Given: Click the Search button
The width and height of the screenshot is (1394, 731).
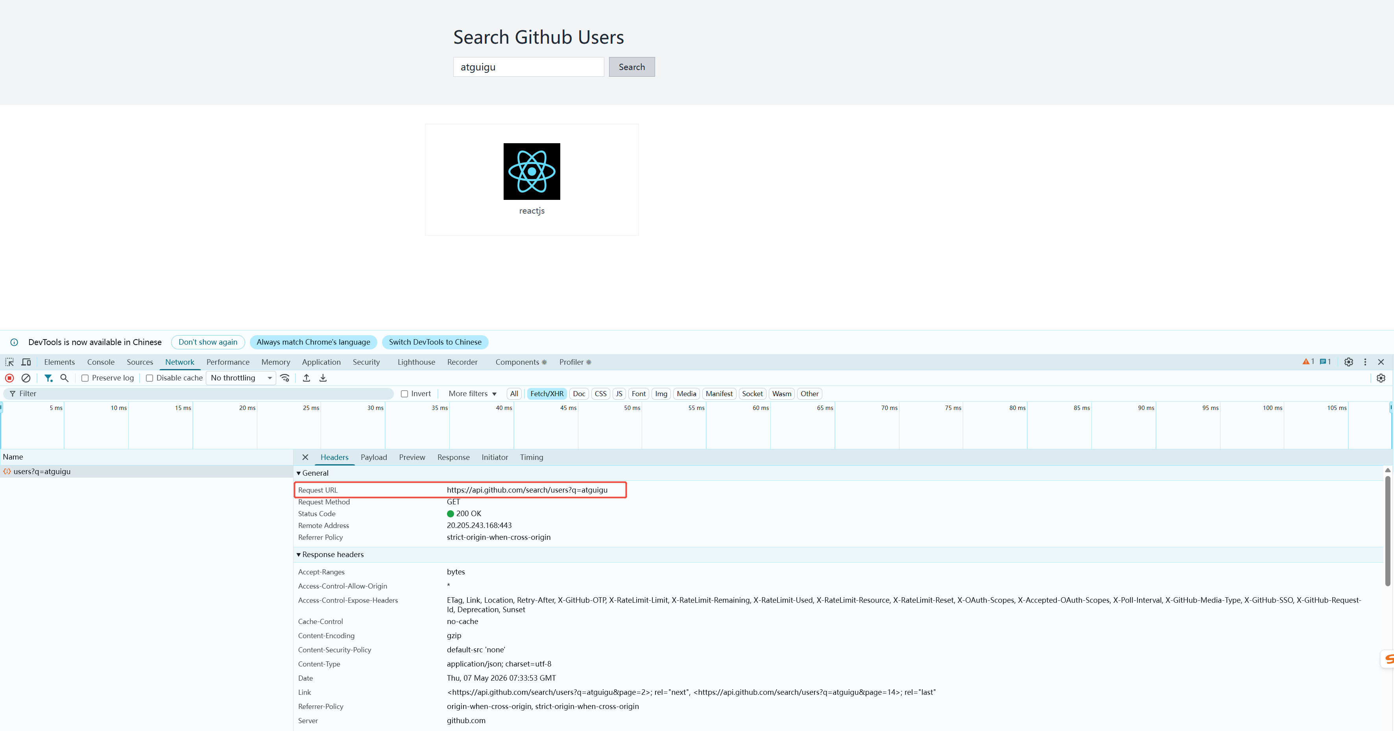Looking at the screenshot, I should (631, 67).
